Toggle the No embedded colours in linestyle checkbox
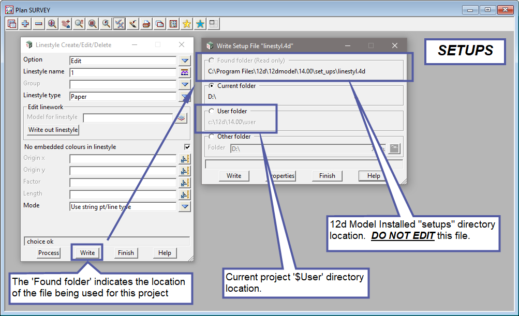519x316 pixels. [187, 147]
